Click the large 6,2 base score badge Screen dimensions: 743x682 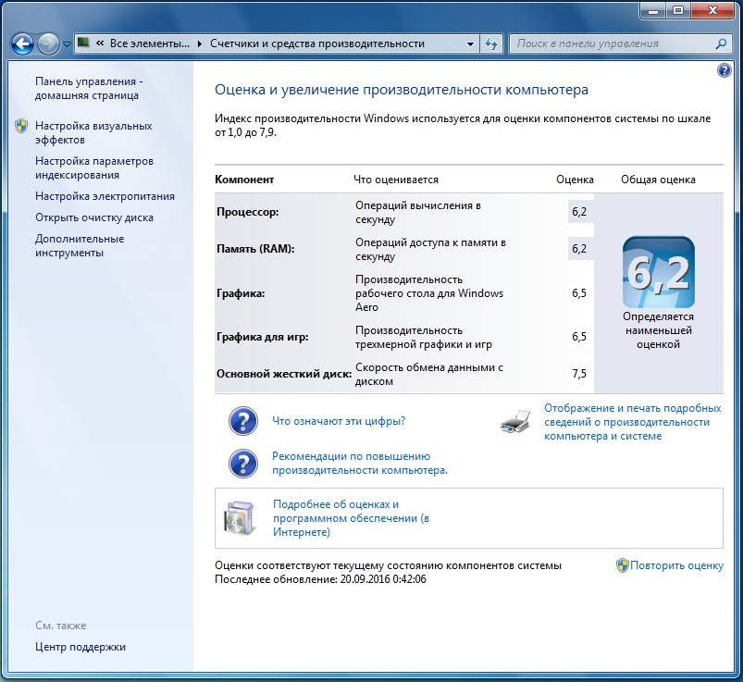click(x=659, y=272)
